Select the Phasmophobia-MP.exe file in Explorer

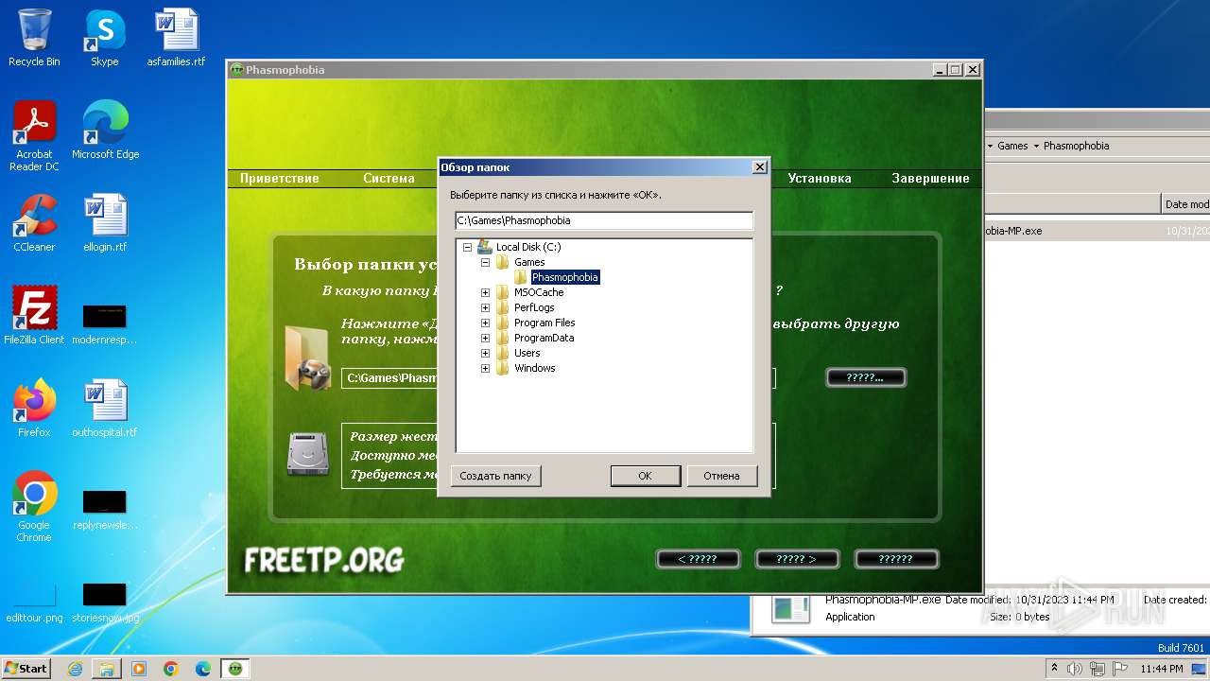tap(1012, 231)
